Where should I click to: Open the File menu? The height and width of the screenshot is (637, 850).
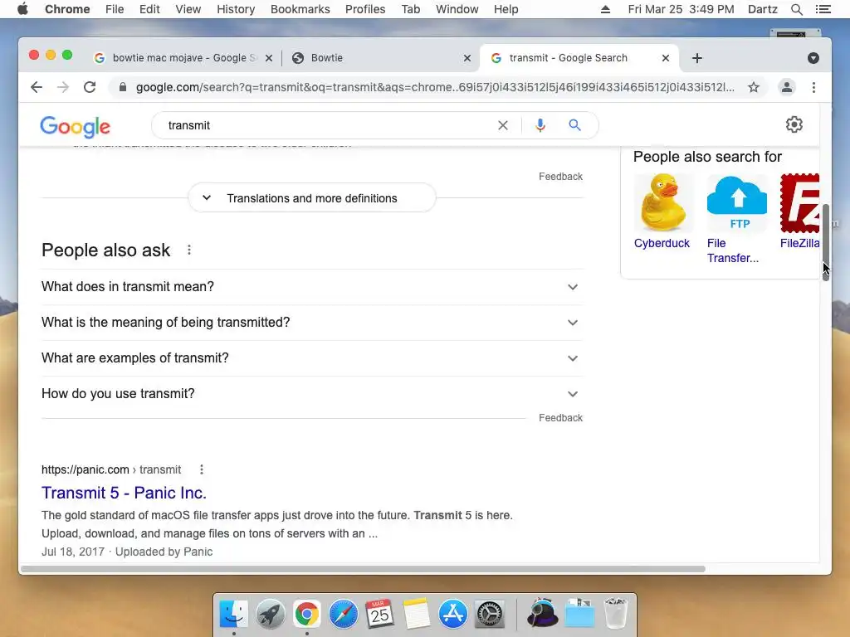click(x=115, y=9)
